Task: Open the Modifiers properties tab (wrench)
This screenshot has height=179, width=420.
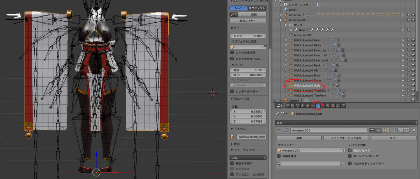Action: [x=318, y=106]
